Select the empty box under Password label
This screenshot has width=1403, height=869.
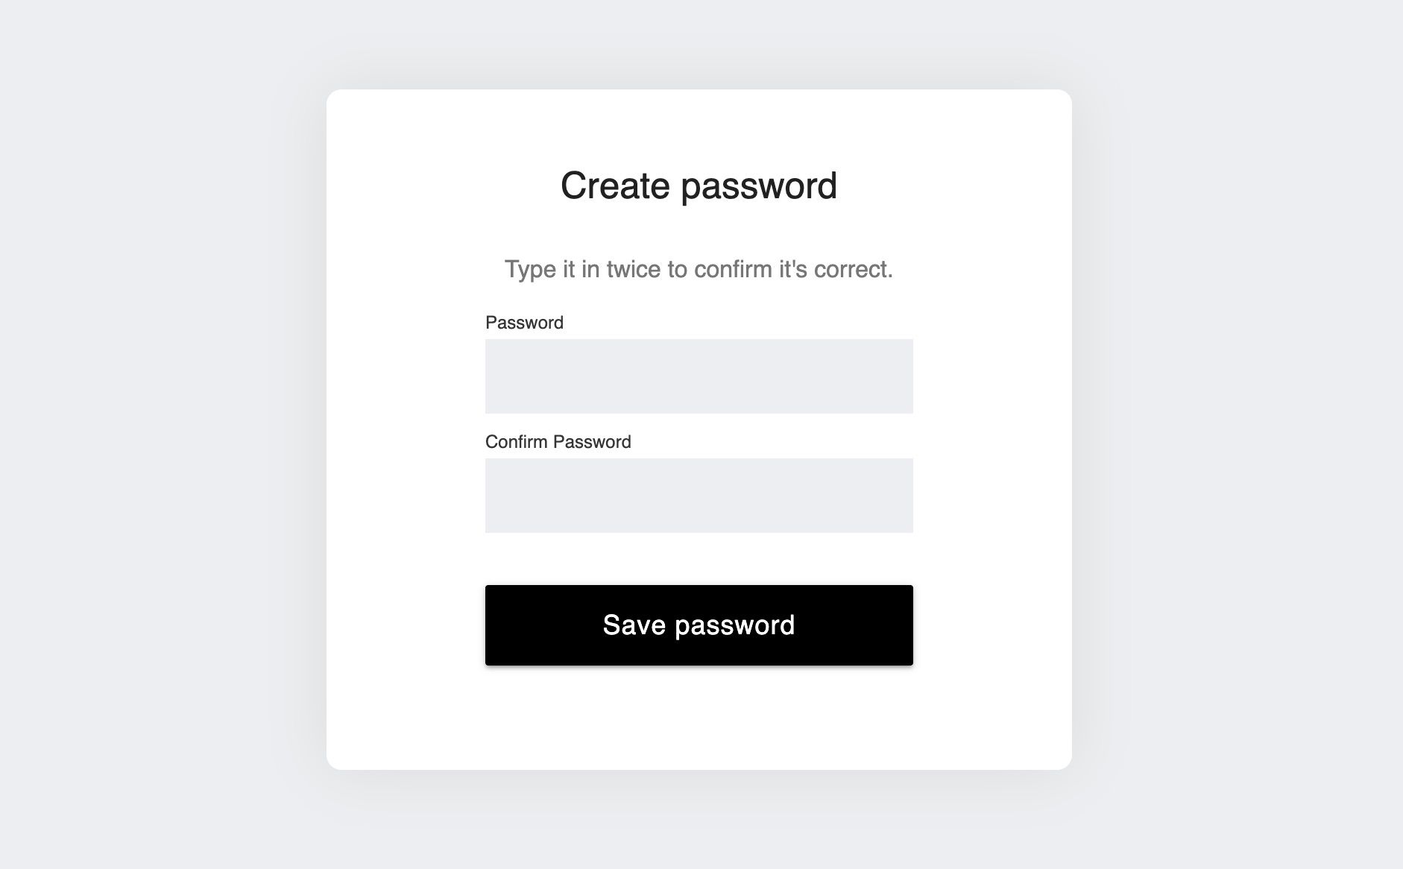[699, 376]
